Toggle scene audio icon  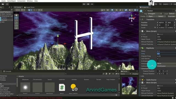tap(117, 10)
